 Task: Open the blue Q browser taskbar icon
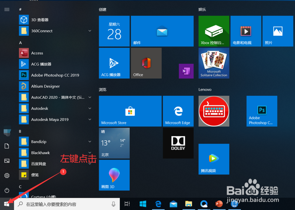pyautogui.click(x=204, y=204)
